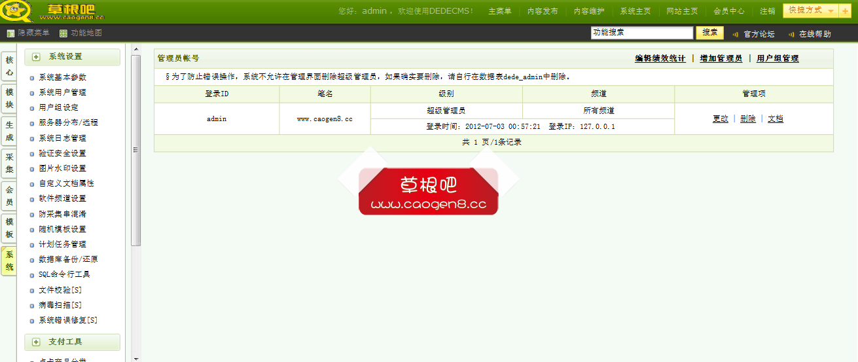858x362 pixels.
Task: Click 文档 for the admin account
Action: point(776,119)
